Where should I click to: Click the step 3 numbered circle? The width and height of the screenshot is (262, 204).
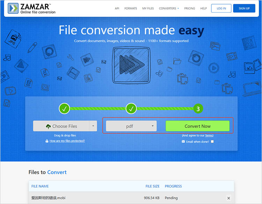tap(198, 109)
